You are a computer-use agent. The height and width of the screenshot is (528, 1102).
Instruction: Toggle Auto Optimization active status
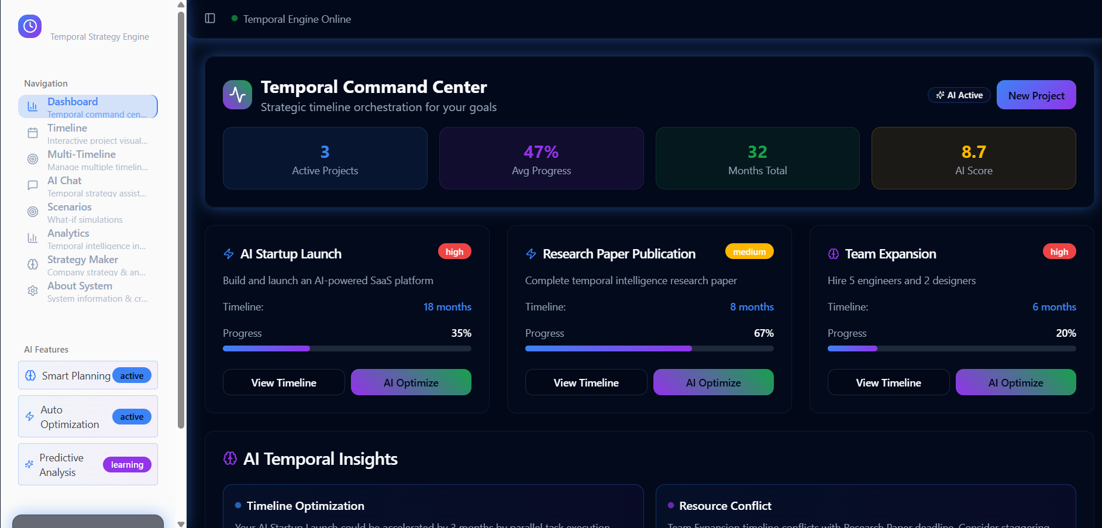point(132,417)
